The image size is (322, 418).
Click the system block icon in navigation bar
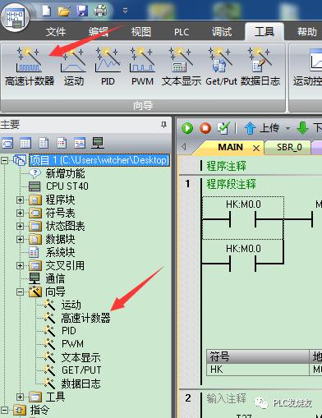point(80,143)
